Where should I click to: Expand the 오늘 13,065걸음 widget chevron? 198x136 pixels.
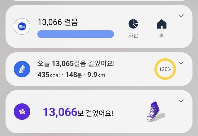click(182, 63)
